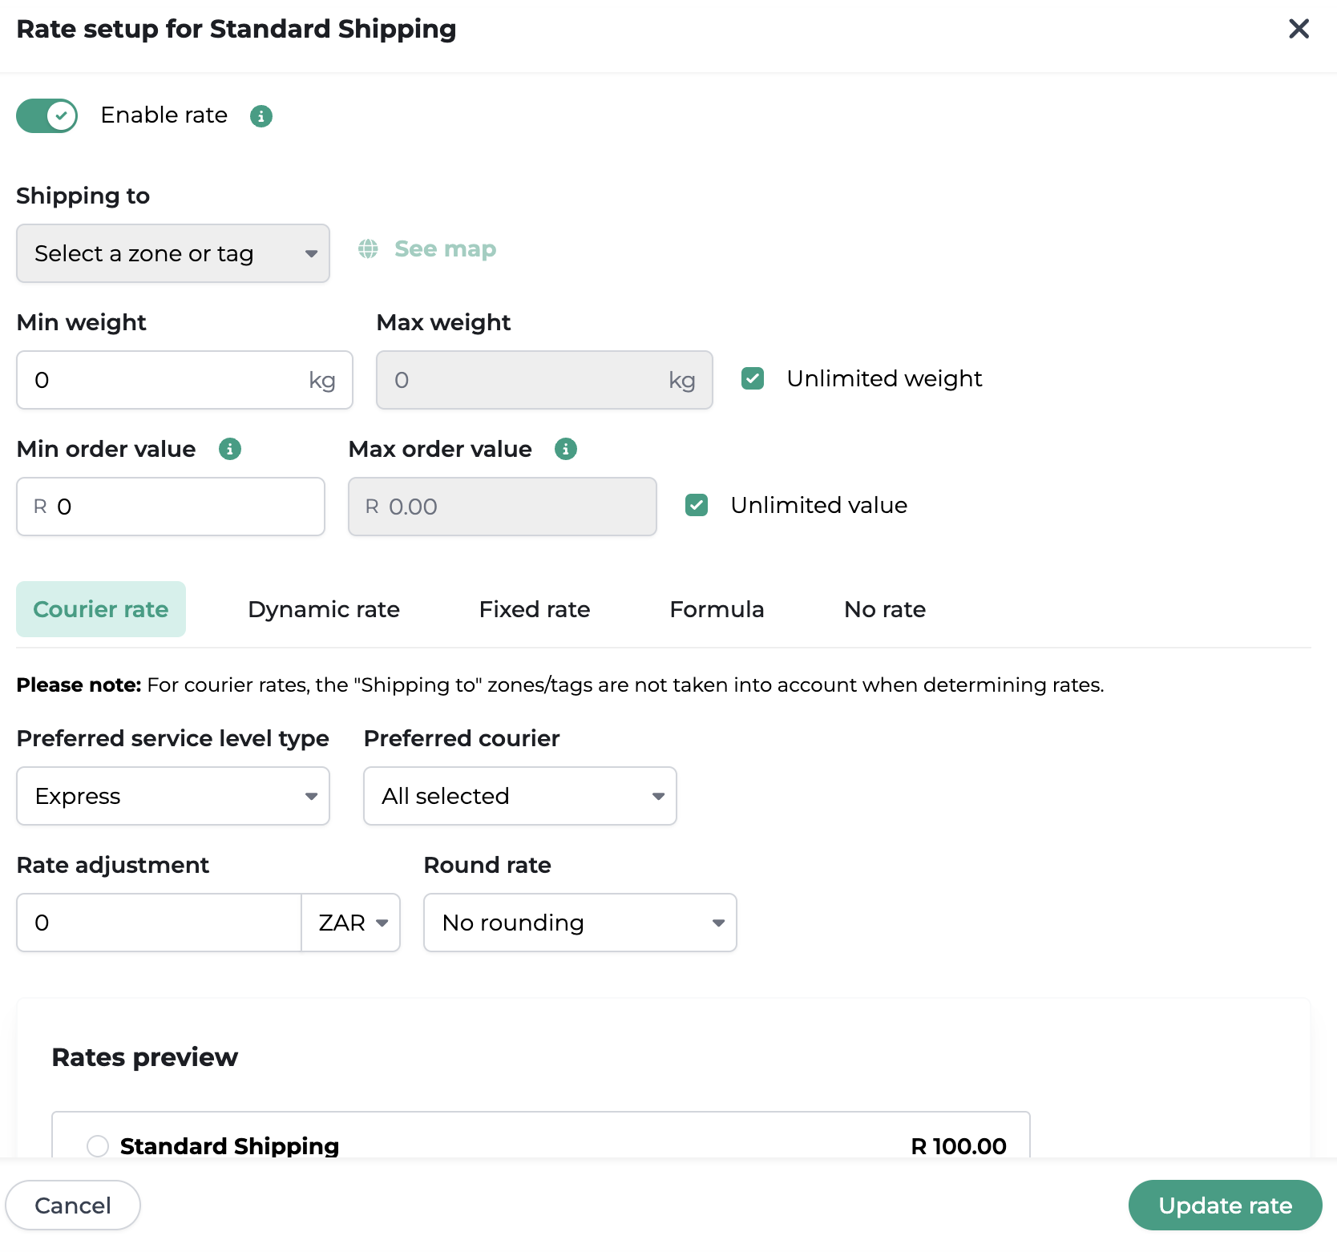1337x1252 pixels.
Task: Toggle the Enable rate switch
Action: 47,116
